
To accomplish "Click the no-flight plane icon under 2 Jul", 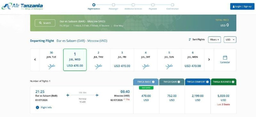I will coord(99,66).
